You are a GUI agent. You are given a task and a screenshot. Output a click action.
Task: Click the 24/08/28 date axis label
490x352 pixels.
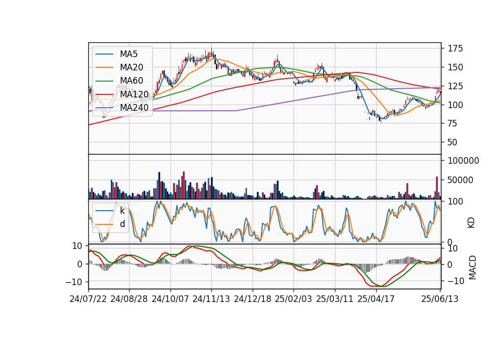[x=129, y=299]
